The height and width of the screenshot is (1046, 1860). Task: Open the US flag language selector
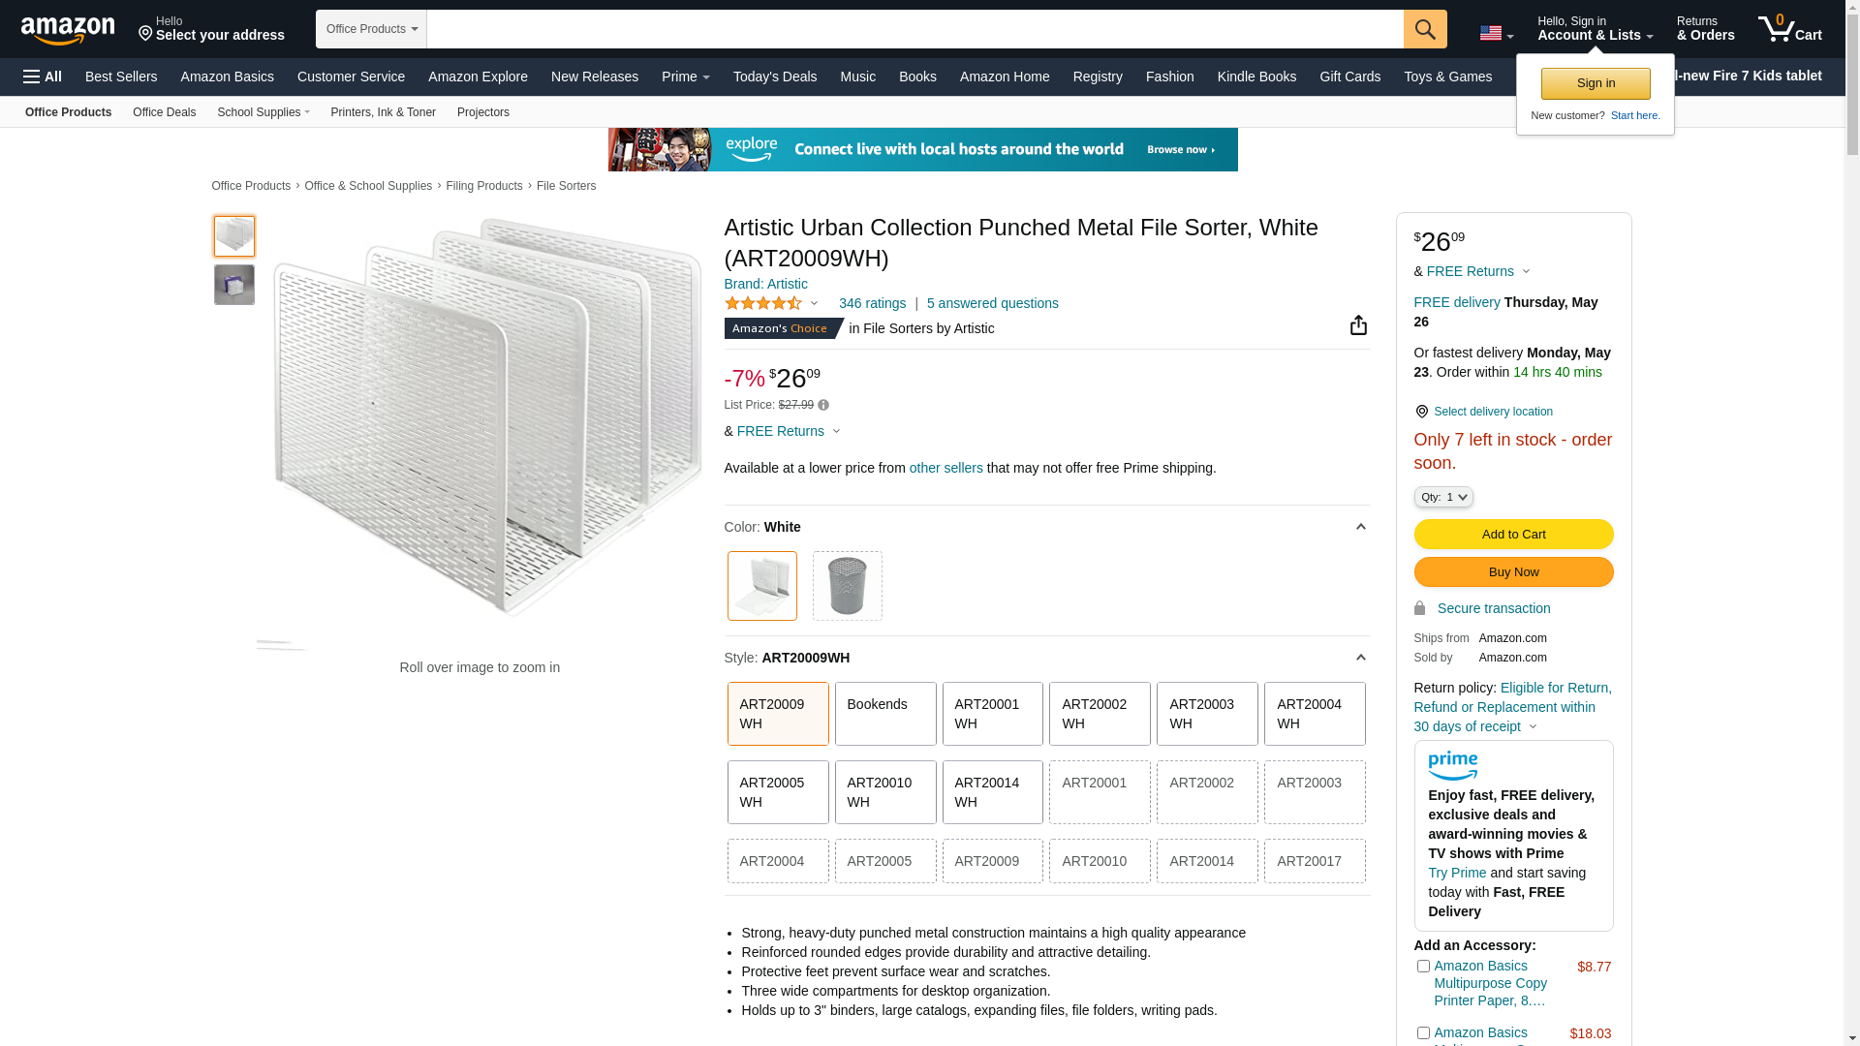[x=1496, y=34]
